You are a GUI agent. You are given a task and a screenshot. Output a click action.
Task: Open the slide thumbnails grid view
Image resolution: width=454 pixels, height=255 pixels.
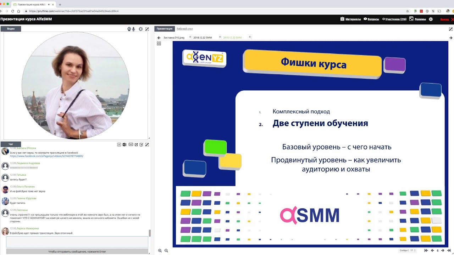[x=159, y=44]
